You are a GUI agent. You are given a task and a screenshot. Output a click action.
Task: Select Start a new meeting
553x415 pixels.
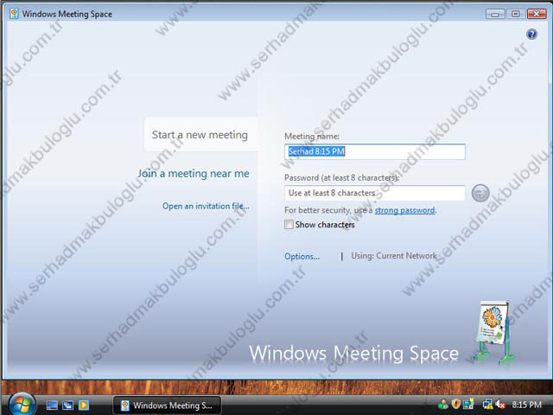(200, 135)
